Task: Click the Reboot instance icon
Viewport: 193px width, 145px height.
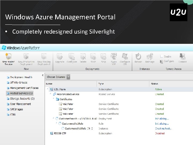Action: point(138,56)
